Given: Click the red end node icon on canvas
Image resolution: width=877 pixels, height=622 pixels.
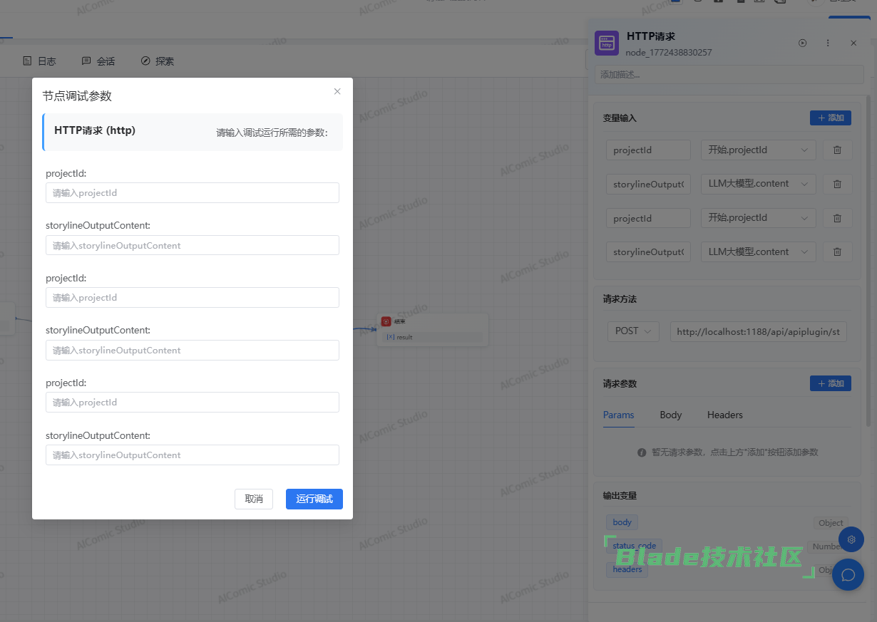Looking at the screenshot, I should pos(386,321).
